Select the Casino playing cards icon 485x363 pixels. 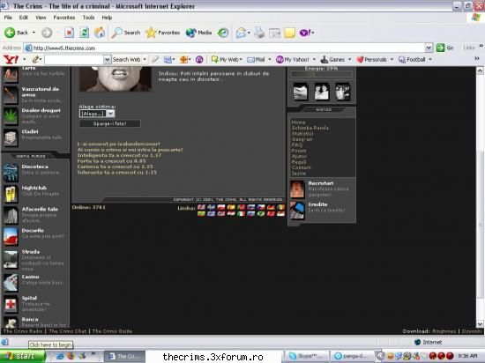pos(11,283)
